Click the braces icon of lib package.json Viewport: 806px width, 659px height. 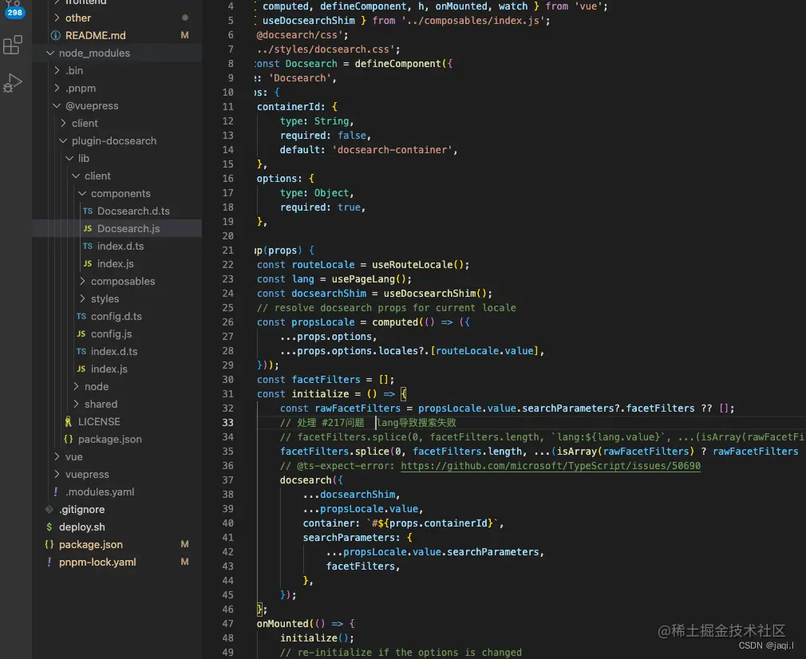pos(68,440)
